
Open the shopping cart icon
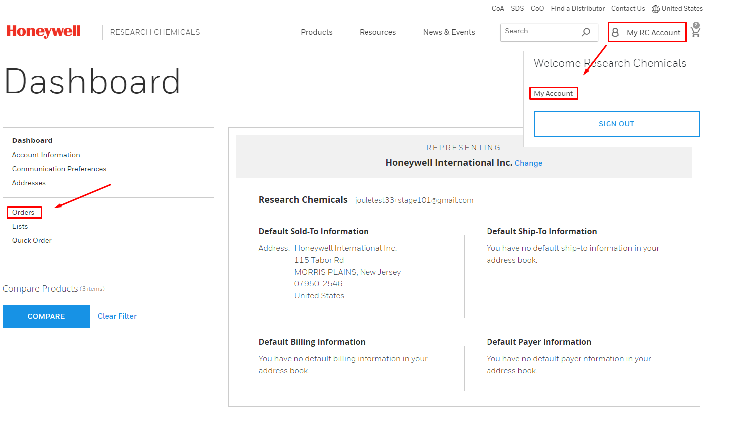(695, 31)
